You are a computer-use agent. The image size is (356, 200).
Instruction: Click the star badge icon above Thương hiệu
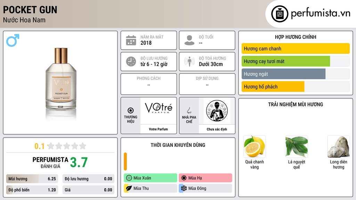tap(131, 110)
